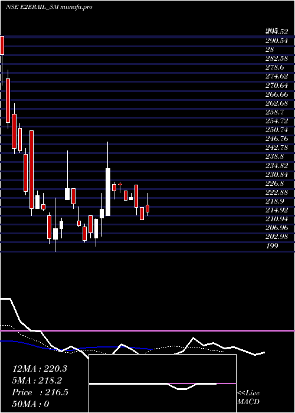
Task: Click the 12MA : 220.3 readout
Action: [x=40, y=369]
